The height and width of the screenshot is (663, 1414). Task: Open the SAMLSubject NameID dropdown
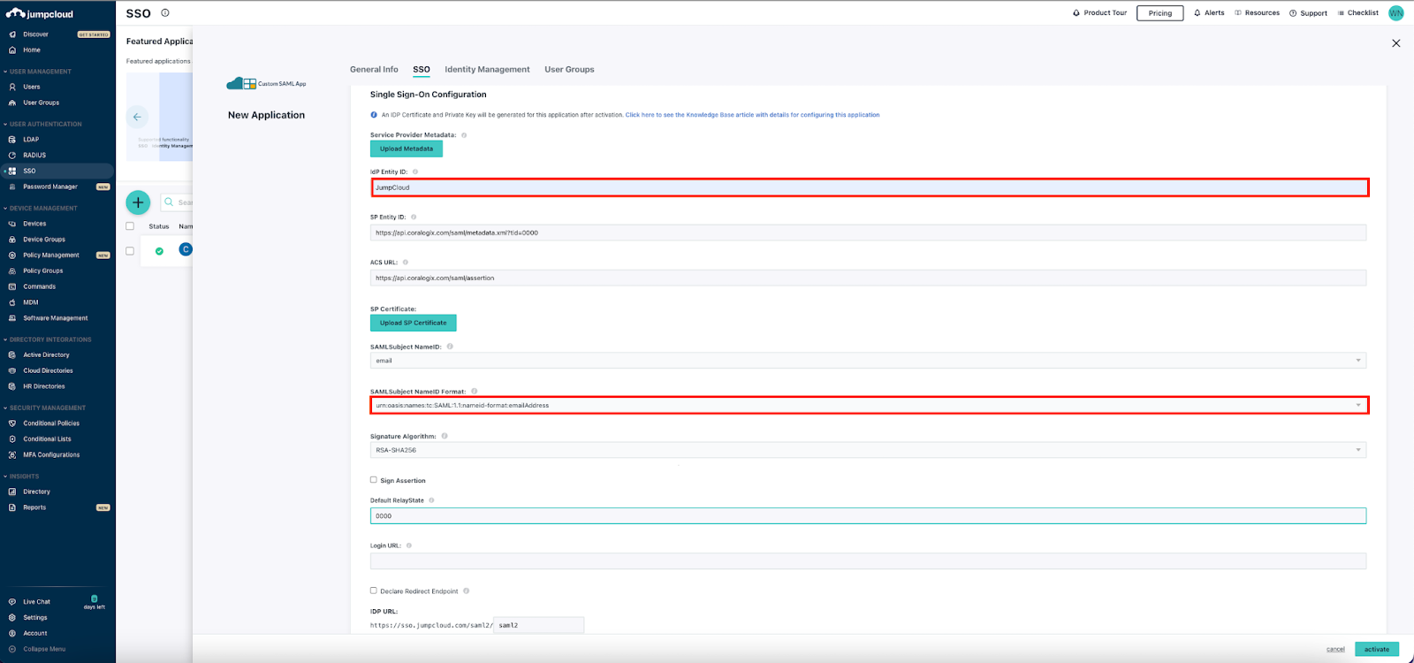[x=868, y=361]
